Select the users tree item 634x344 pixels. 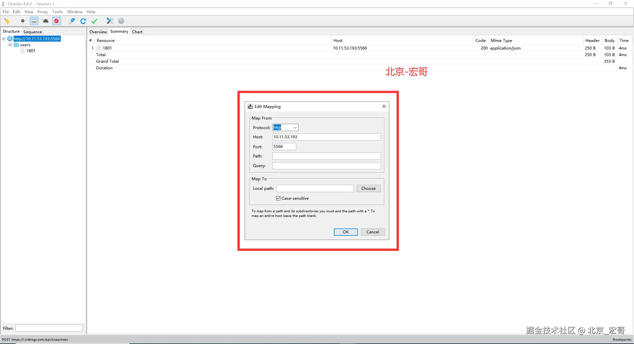(25, 45)
